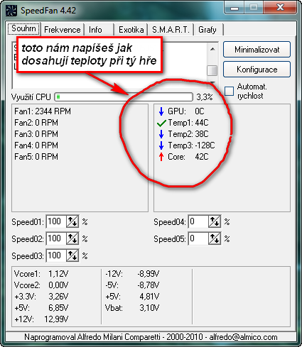Click the Speed02 value field
The height and width of the screenshot is (347, 302).
point(56,238)
